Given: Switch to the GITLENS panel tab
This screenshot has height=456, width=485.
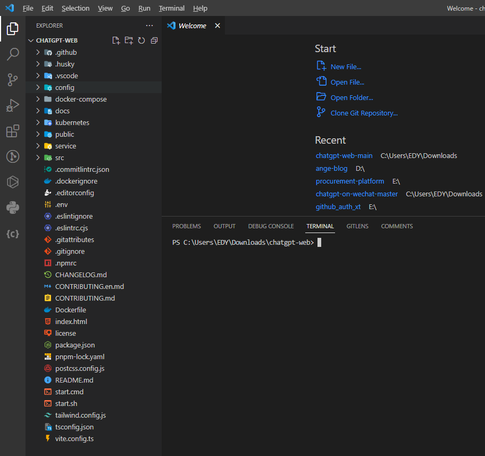Looking at the screenshot, I should [x=357, y=226].
